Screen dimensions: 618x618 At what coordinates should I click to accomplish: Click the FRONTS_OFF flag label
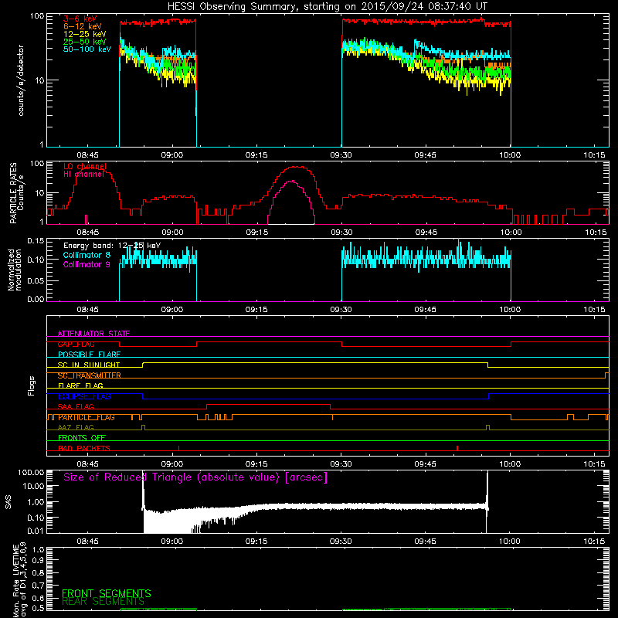[82, 438]
